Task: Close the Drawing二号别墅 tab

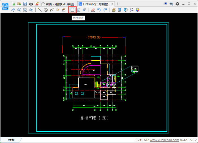Action: pos(112,4)
